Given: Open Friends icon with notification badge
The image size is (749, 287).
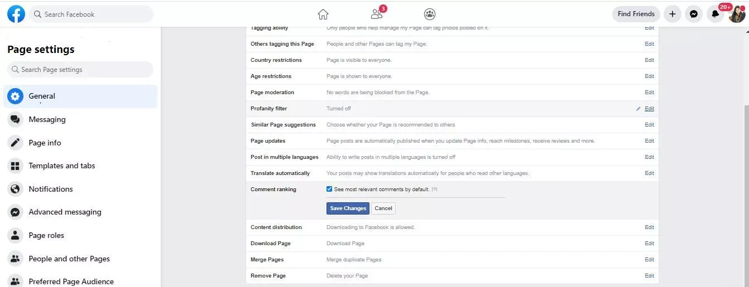Looking at the screenshot, I should pos(377,14).
